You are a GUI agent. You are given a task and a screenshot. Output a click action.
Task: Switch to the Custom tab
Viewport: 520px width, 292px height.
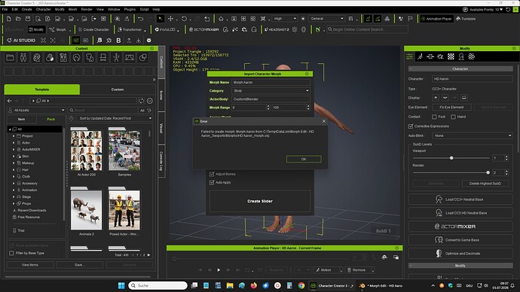[118, 90]
